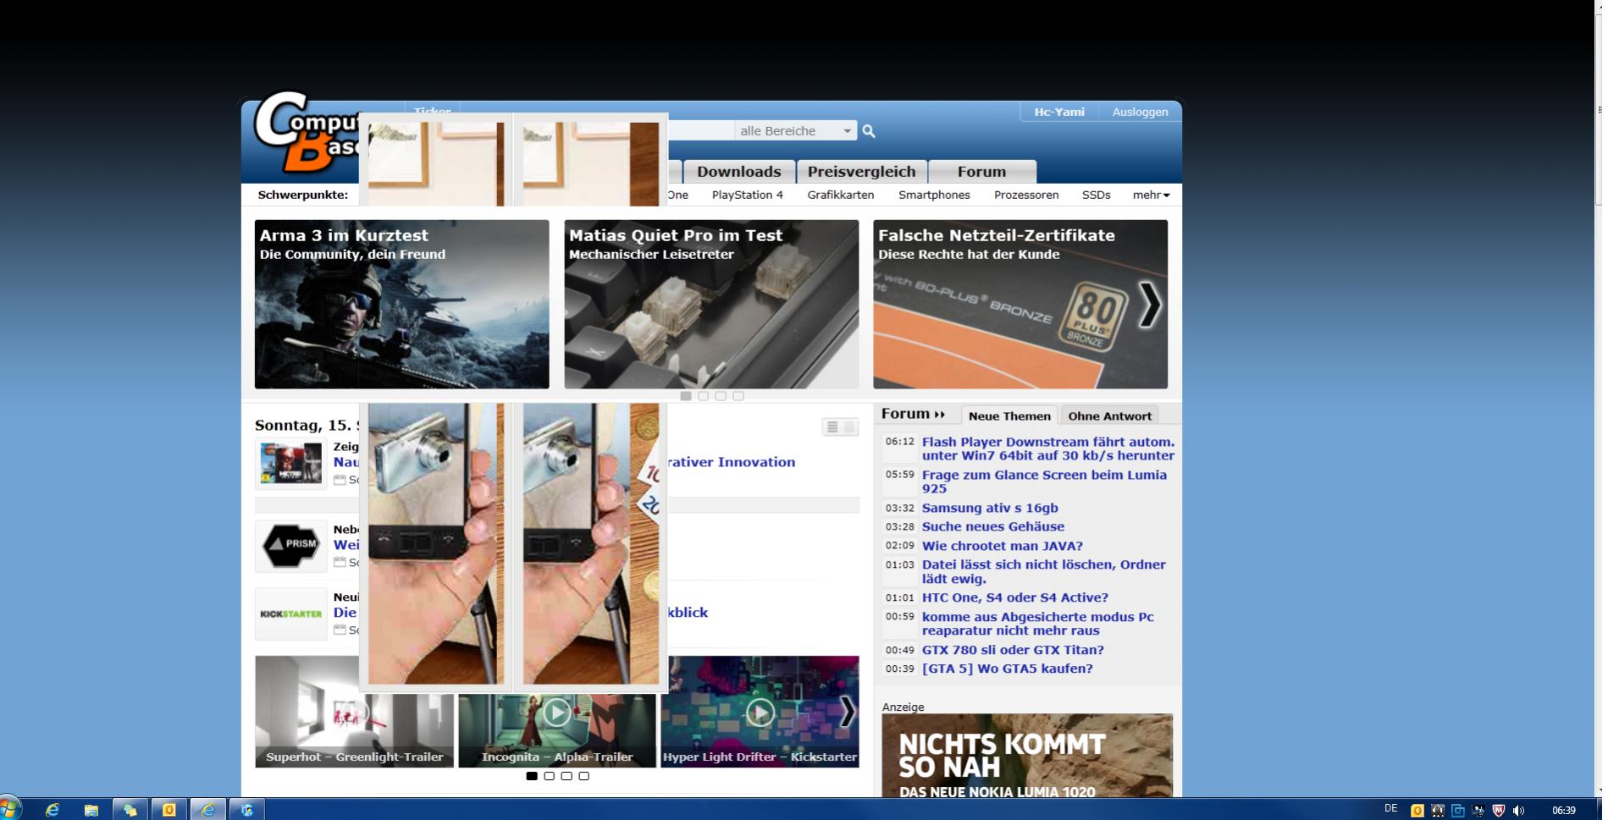Open the PlayStation 4 topic link

click(x=748, y=195)
